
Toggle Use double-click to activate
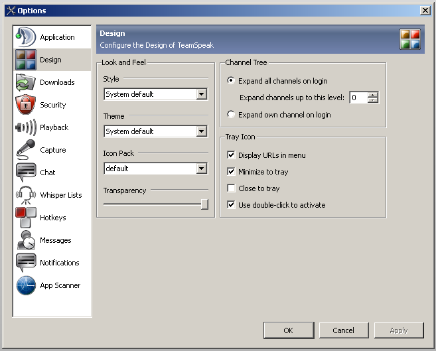[231, 205]
